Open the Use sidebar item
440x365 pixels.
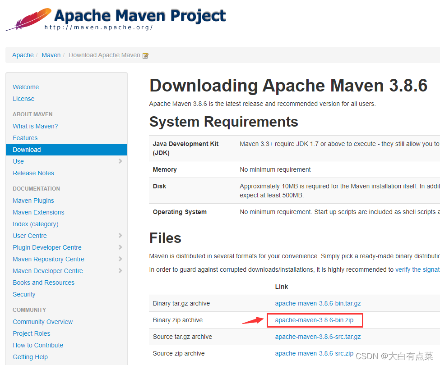[18, 161]
